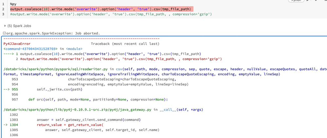Run the cell with the play icon
Image resolution: width=327 pixels, height=138 pixels.
308,1
